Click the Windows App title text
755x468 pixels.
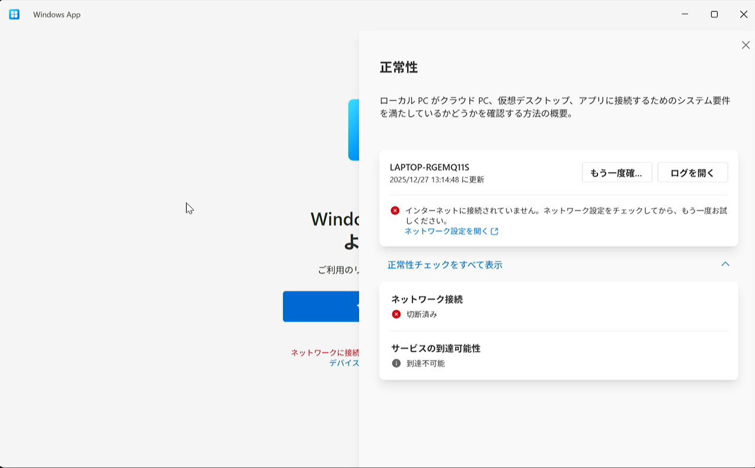pyautogui.click(x=57, y=14)
